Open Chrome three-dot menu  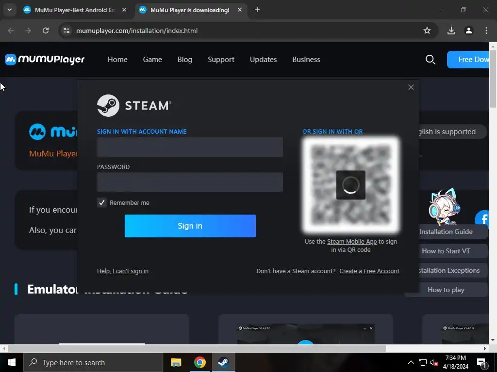[486, 31]
